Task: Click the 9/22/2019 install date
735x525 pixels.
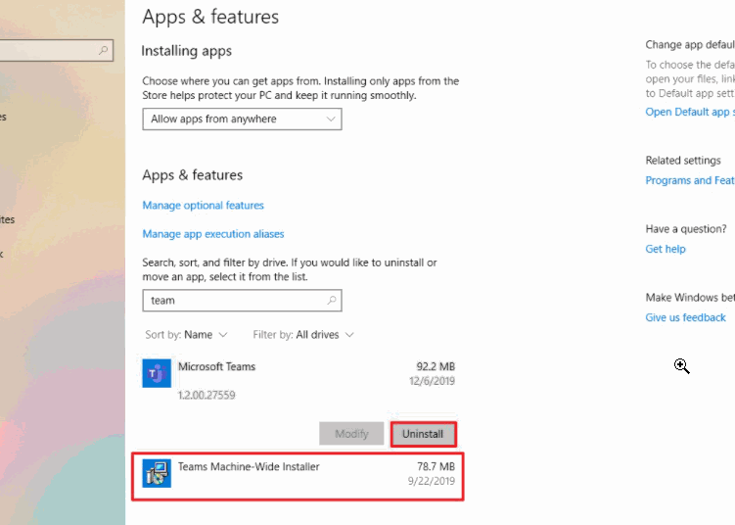Action: tap(432, 481)
